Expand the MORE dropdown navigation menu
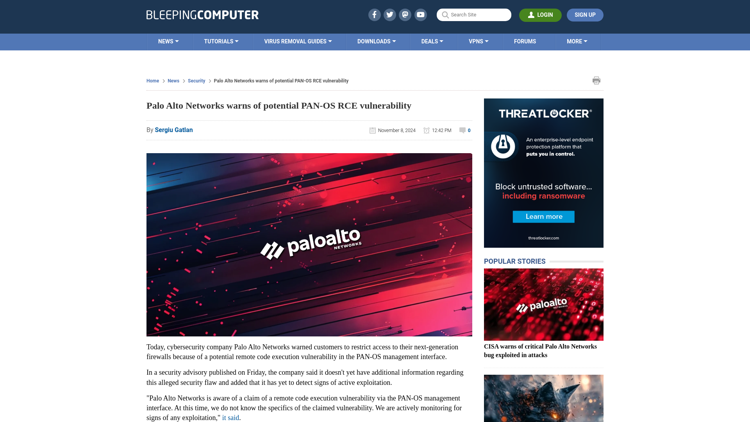This screenshot has width=750, height=422. point(577,41)
